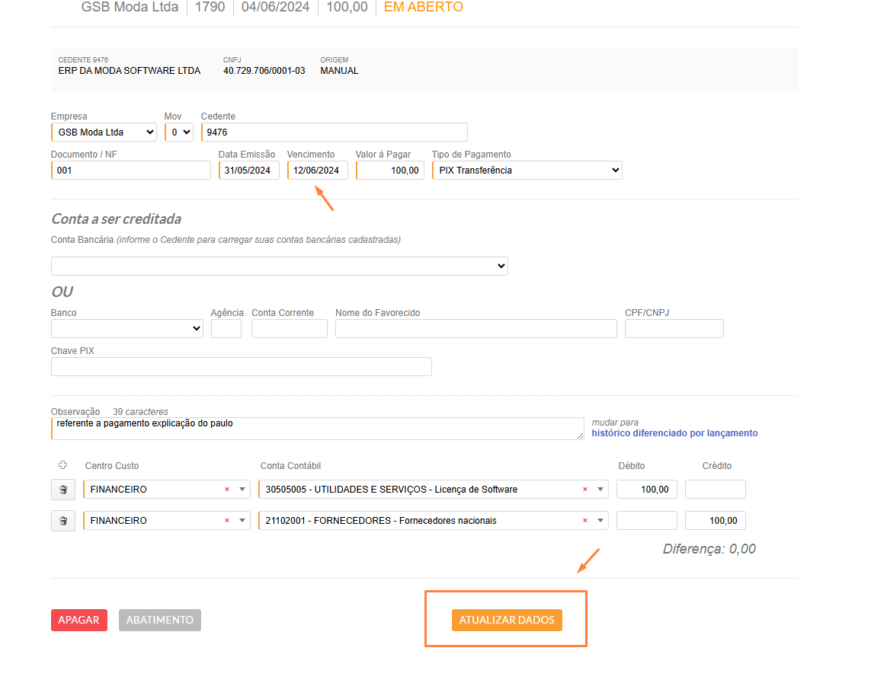The width and height of the screenshot is (890, 683).
Task: Click the Vencimento date field
Action: coord(317,171)
